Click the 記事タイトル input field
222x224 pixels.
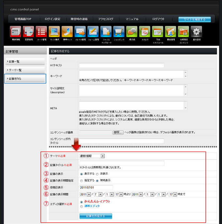(x=122, y=163)
